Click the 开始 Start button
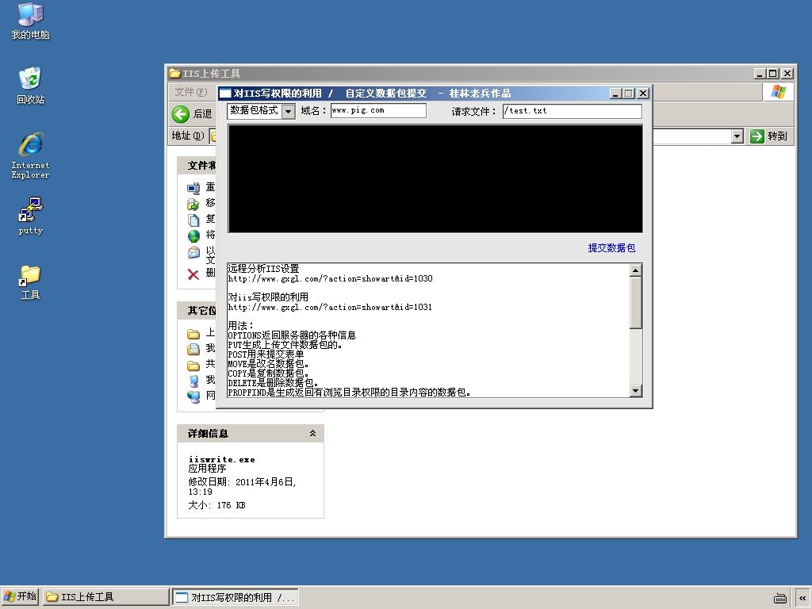The image size is (812, 609). coord(20,596)
